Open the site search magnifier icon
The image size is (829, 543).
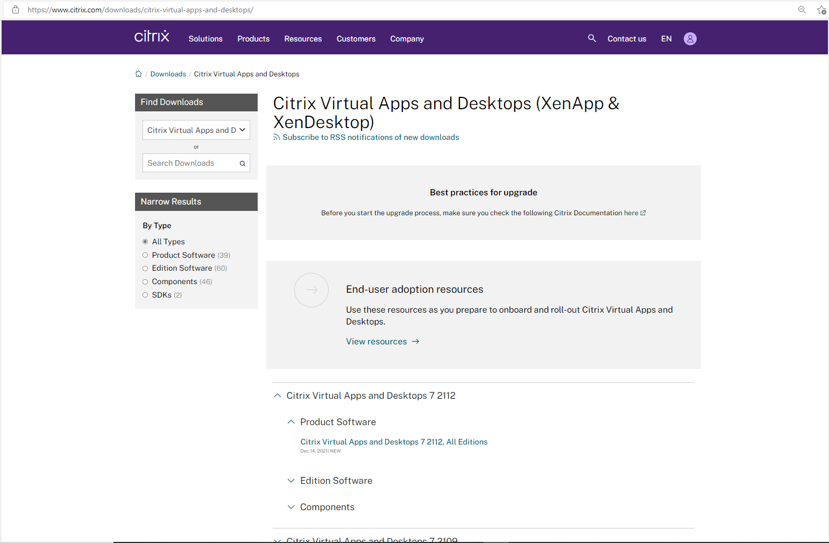tap(592, 38)
